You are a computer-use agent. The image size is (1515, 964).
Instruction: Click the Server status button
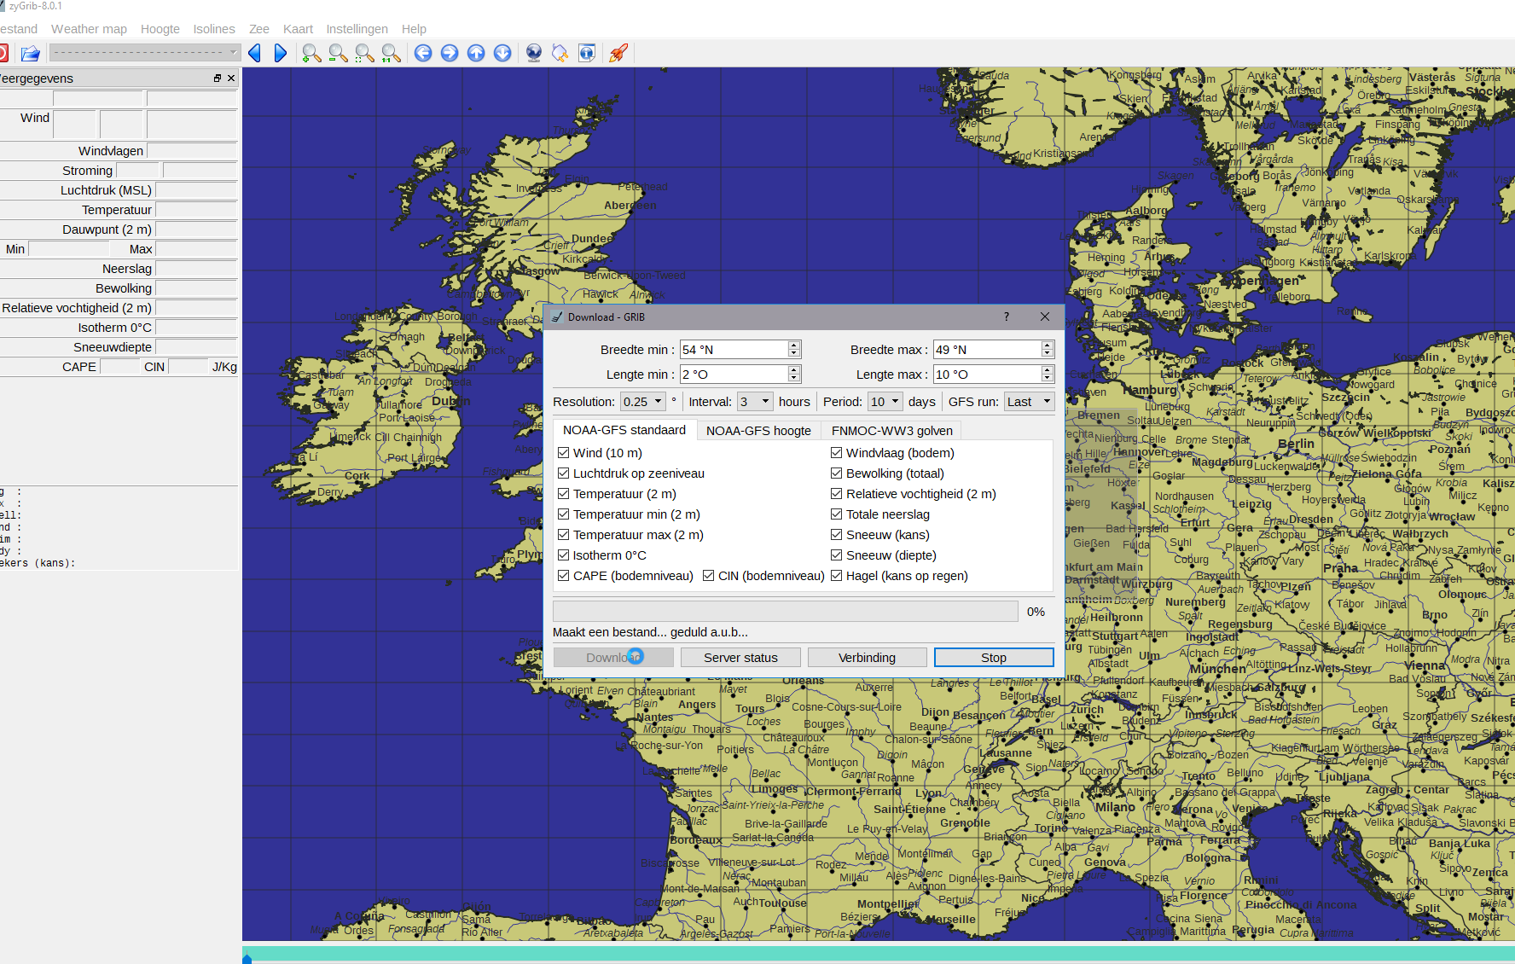point(740,658)
